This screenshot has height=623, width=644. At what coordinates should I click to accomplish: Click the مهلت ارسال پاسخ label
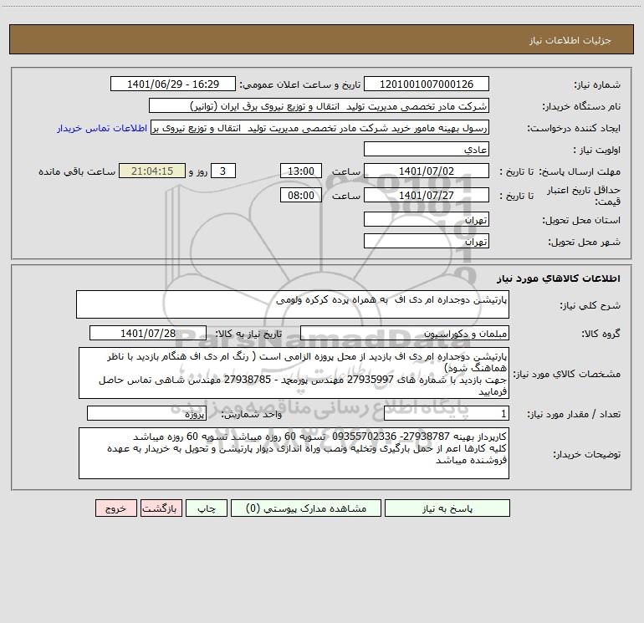(x=580, y=171)
